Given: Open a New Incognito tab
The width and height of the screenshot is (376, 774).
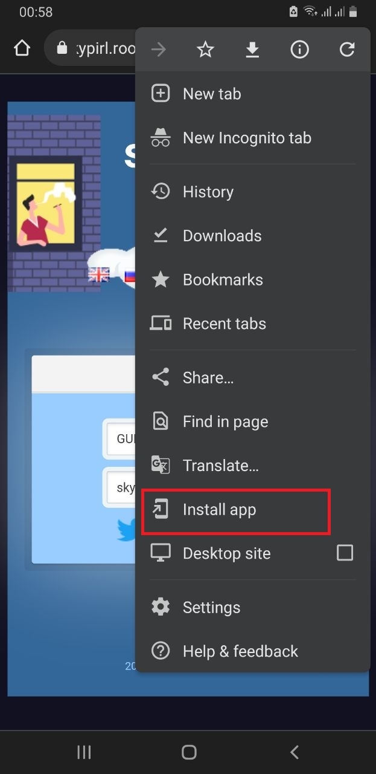Looking at the screenshot, I should click(x=246, y=138).
